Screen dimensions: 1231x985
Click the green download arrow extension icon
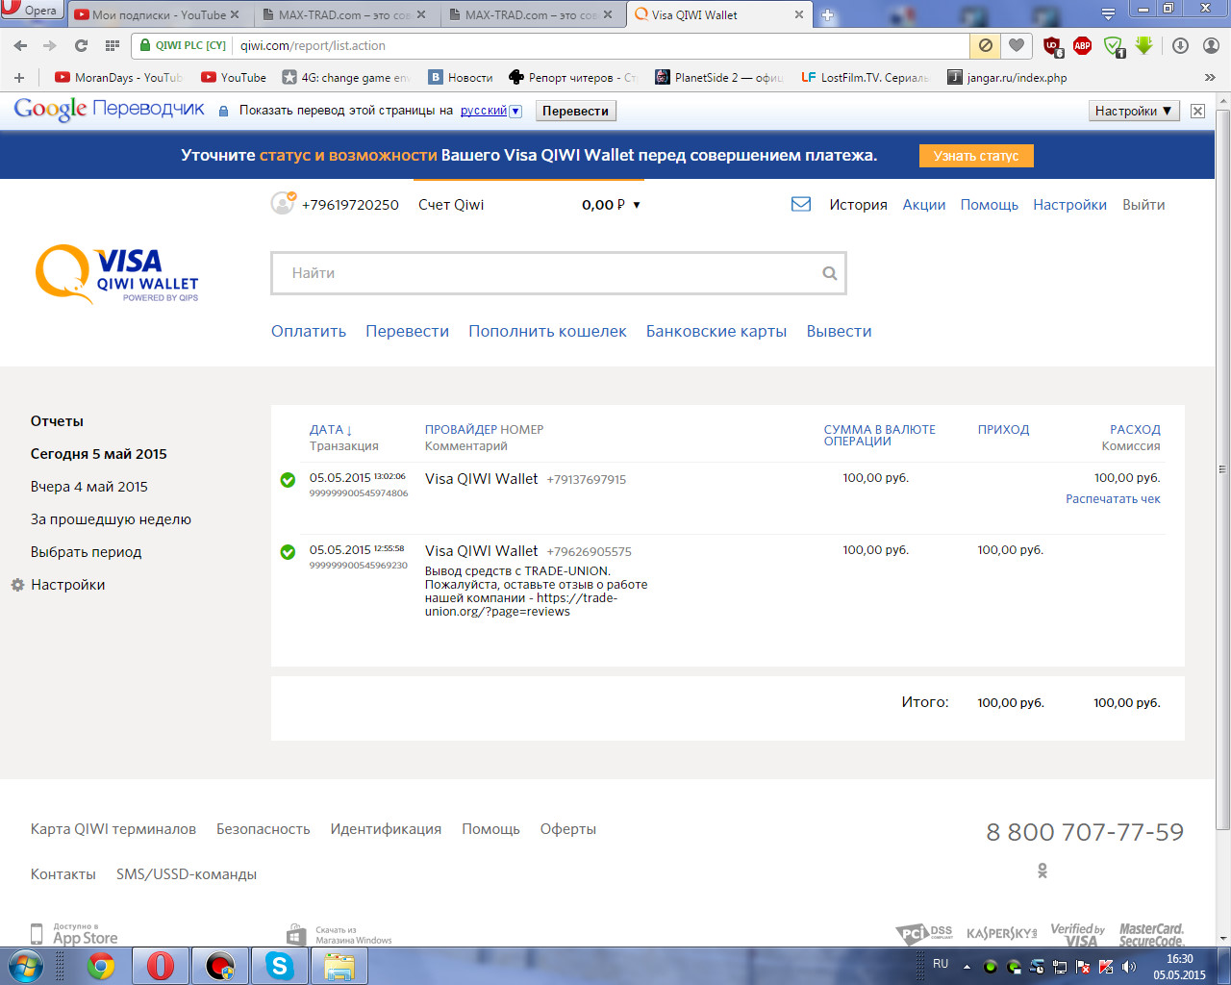tap(1143, 45)
